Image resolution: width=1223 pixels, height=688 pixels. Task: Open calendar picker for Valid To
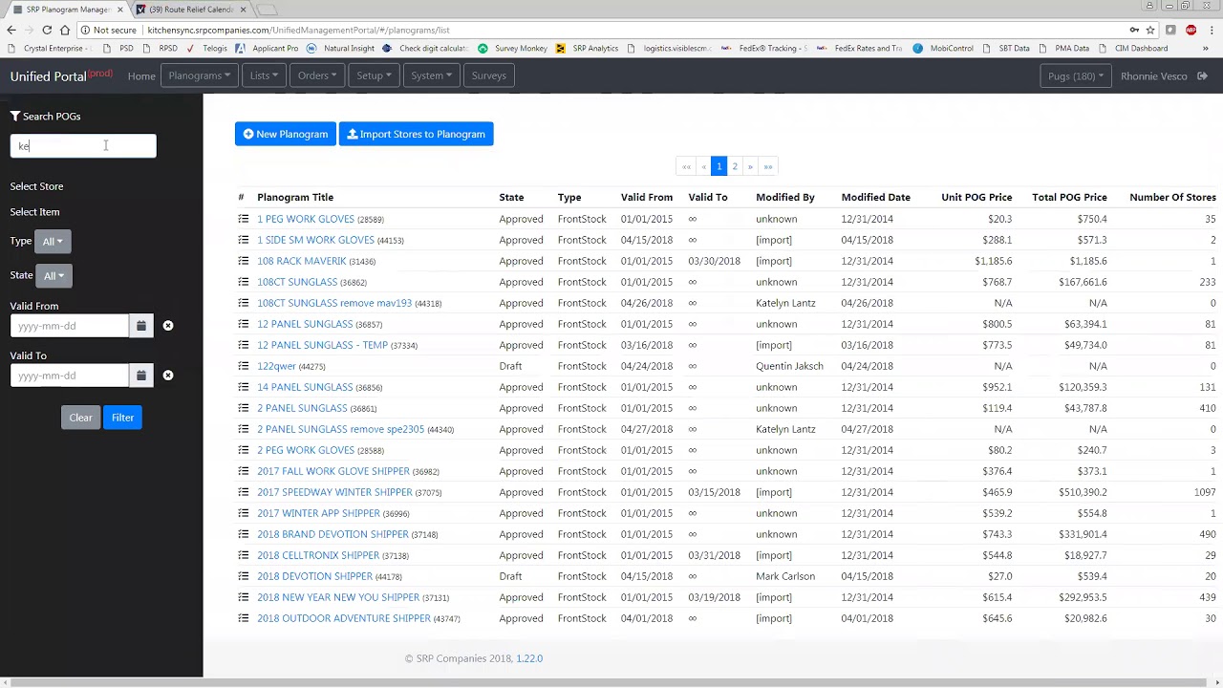(x=140, y=376)
